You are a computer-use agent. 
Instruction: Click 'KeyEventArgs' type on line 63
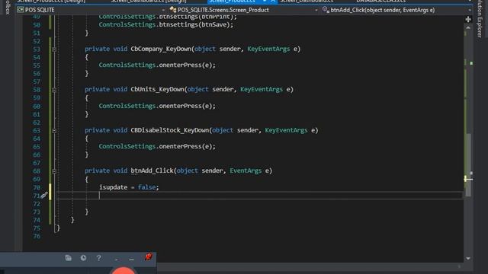click(286, 130)
